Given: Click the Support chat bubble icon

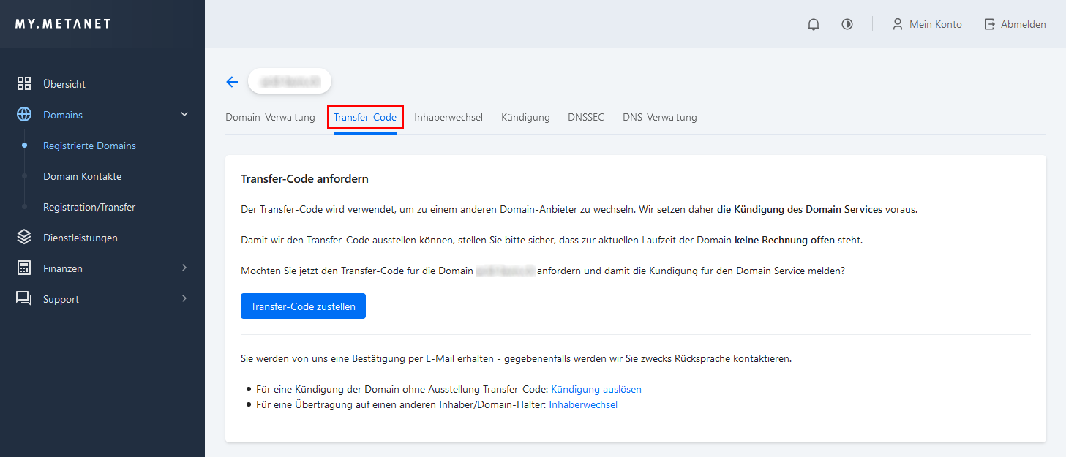Looking at the screenshot, I should (24, 298).
